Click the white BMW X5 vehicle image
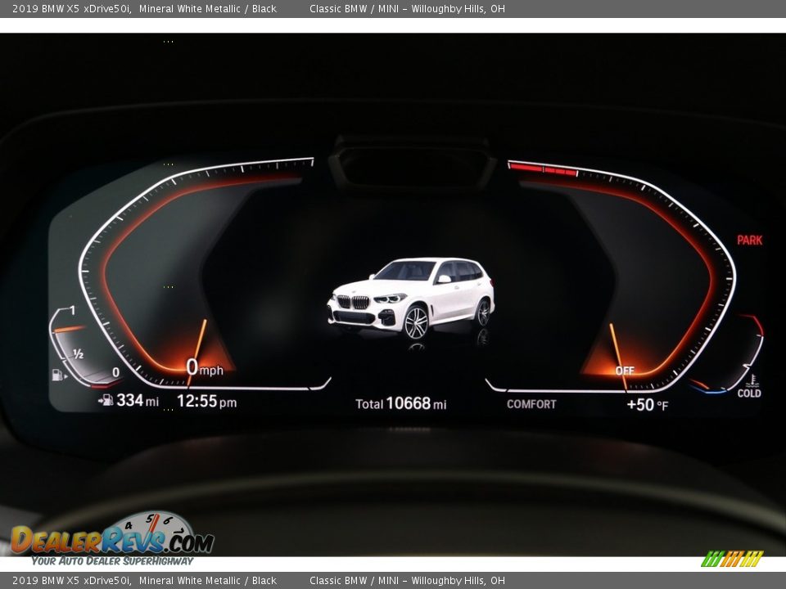786x589 pixels. 411,299
